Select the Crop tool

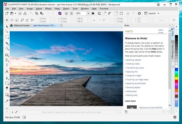click(x=7, y=43)
